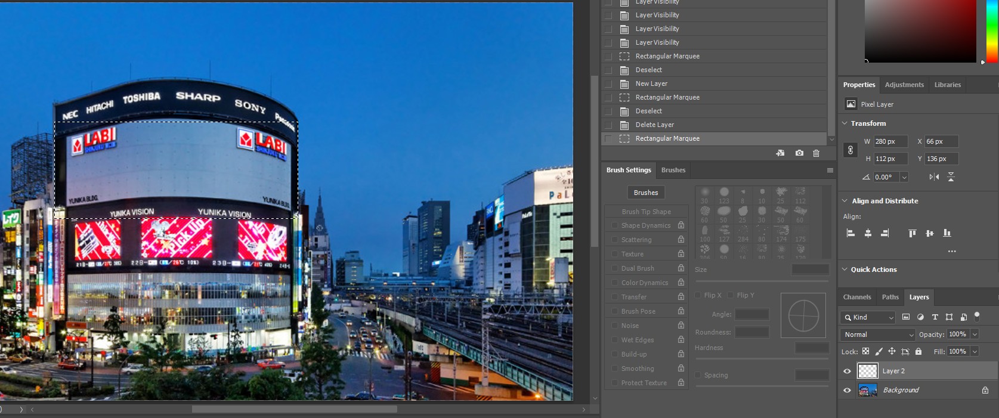999x418 pixels.
Task: Filter layers by adjustment layers
Action: 920,317
